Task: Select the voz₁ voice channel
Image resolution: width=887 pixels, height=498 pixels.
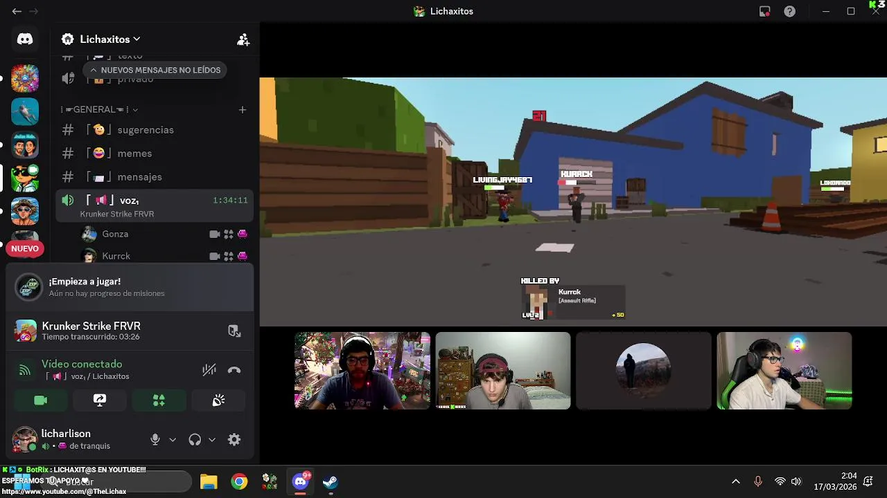Action: pos(155,206)
